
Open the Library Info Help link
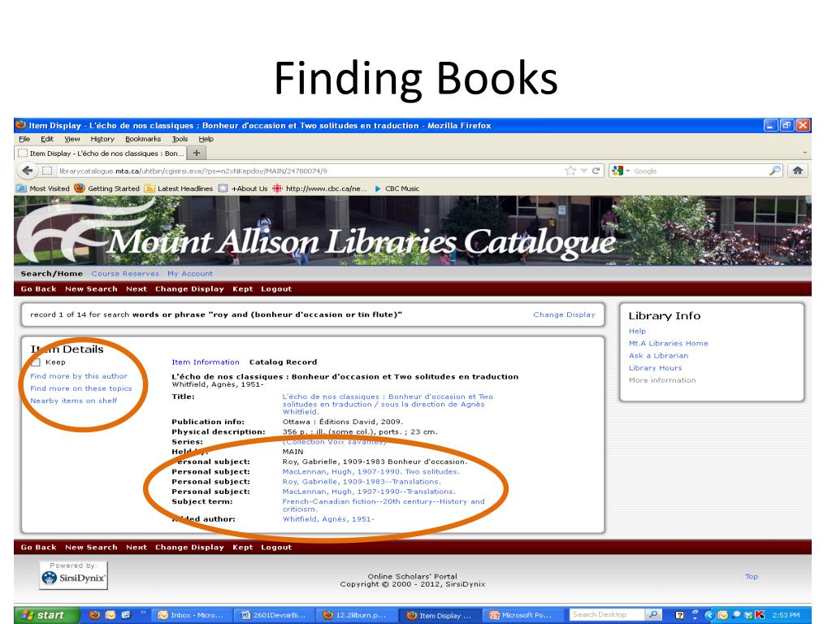pyautogui.click(x=637, y=331)
